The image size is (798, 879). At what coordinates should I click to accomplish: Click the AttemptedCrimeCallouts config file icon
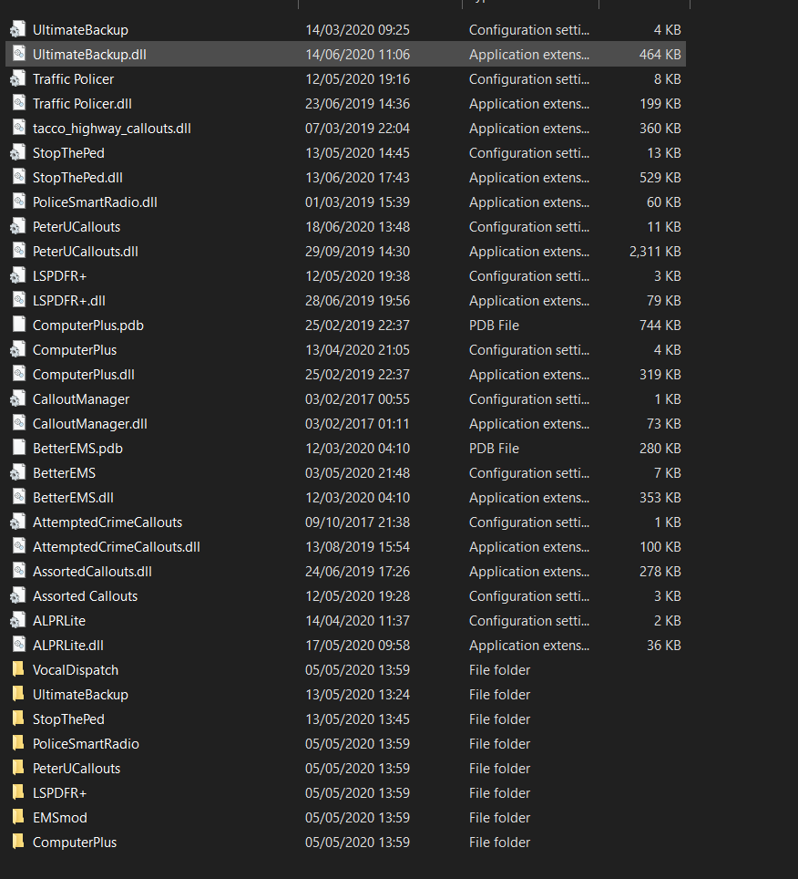tap(18, 522)
